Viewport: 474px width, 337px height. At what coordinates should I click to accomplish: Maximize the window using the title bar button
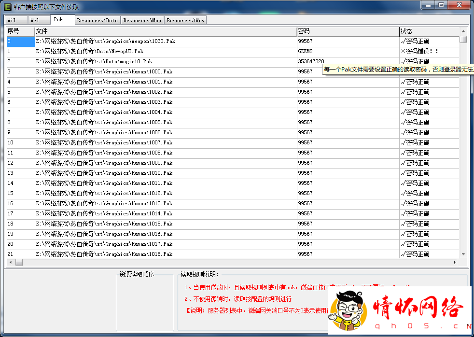[441, 5]
